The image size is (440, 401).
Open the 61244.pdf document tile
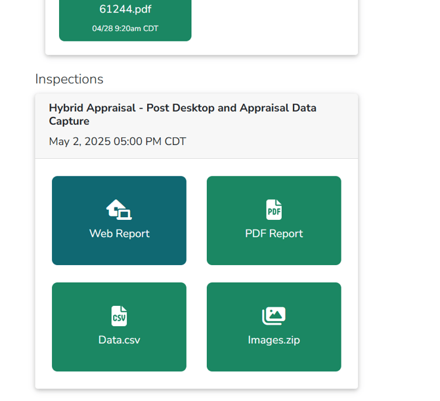[x=125, y=20]
